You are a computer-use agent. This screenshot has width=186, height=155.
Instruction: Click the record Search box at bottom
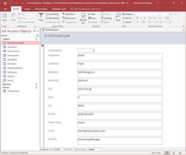[94, 149]
